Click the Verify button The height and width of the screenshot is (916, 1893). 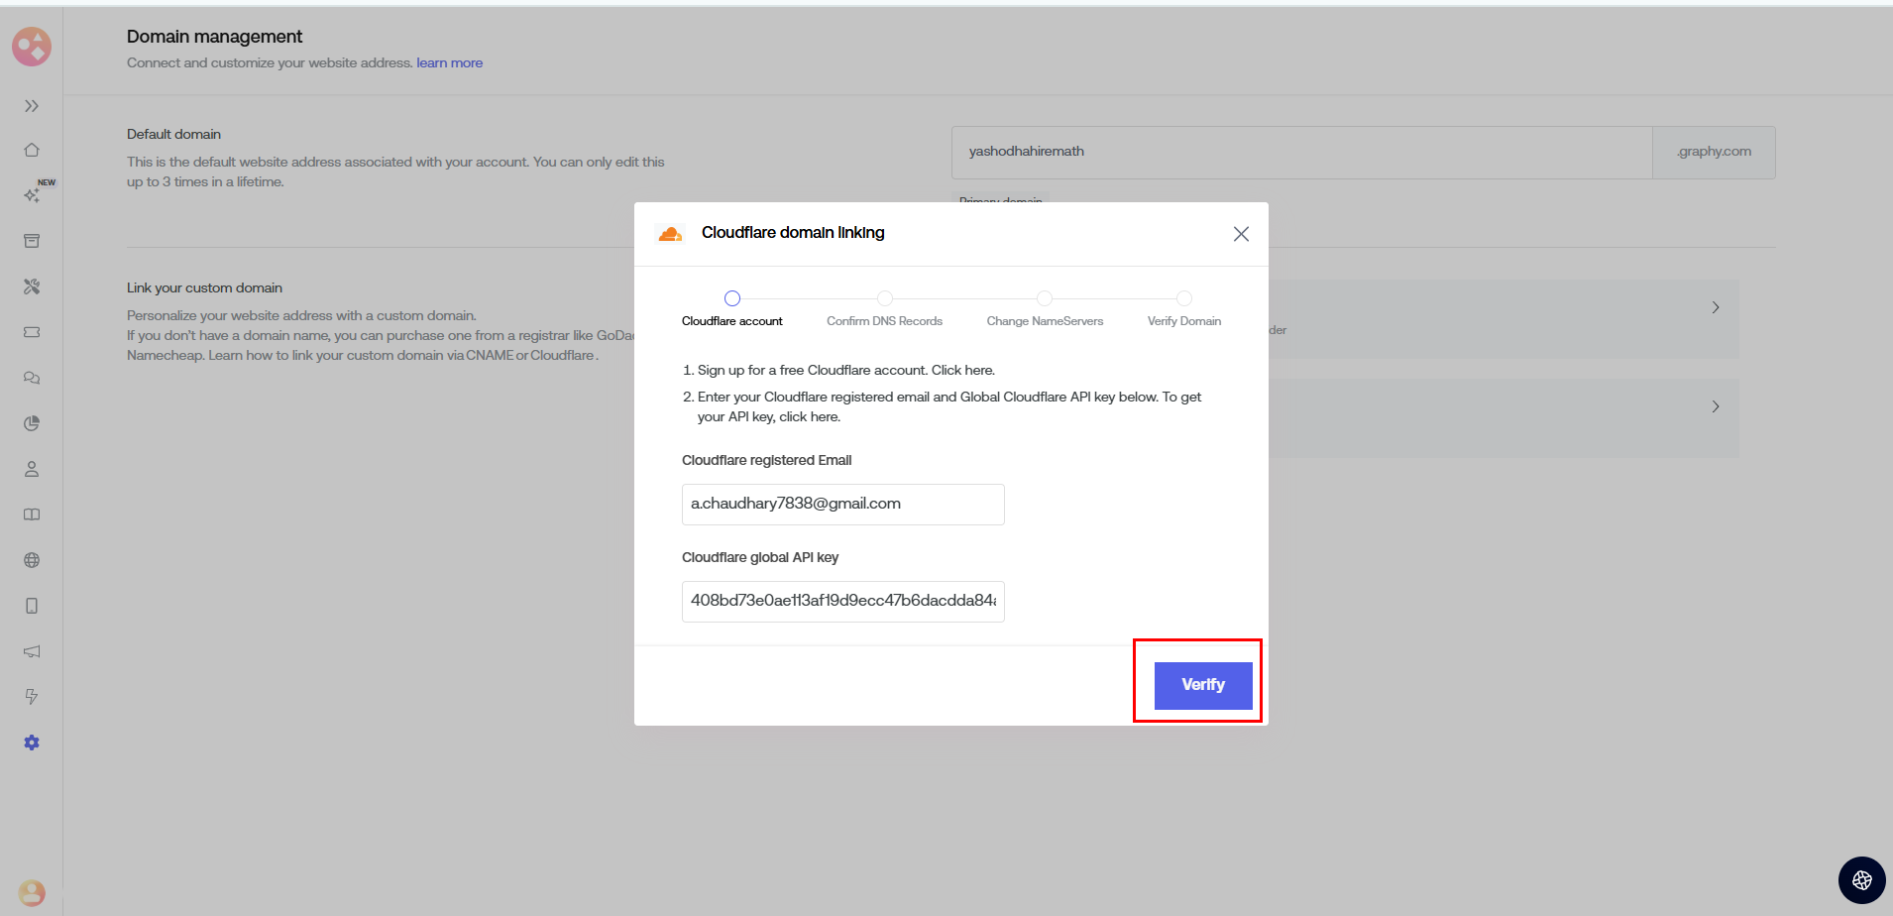[x=1202, y=685]
